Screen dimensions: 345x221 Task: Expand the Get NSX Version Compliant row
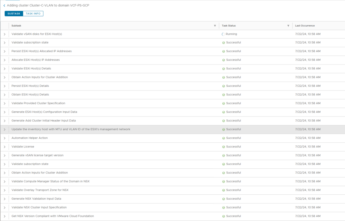(x=5, y=216)
